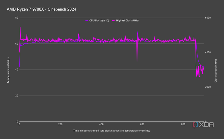The height and width of the screenshot is (139, 224).
Task: Click the chart title 'AMD Ryzen 7 9700X - Cinebench 2024'
Action: 41,10
